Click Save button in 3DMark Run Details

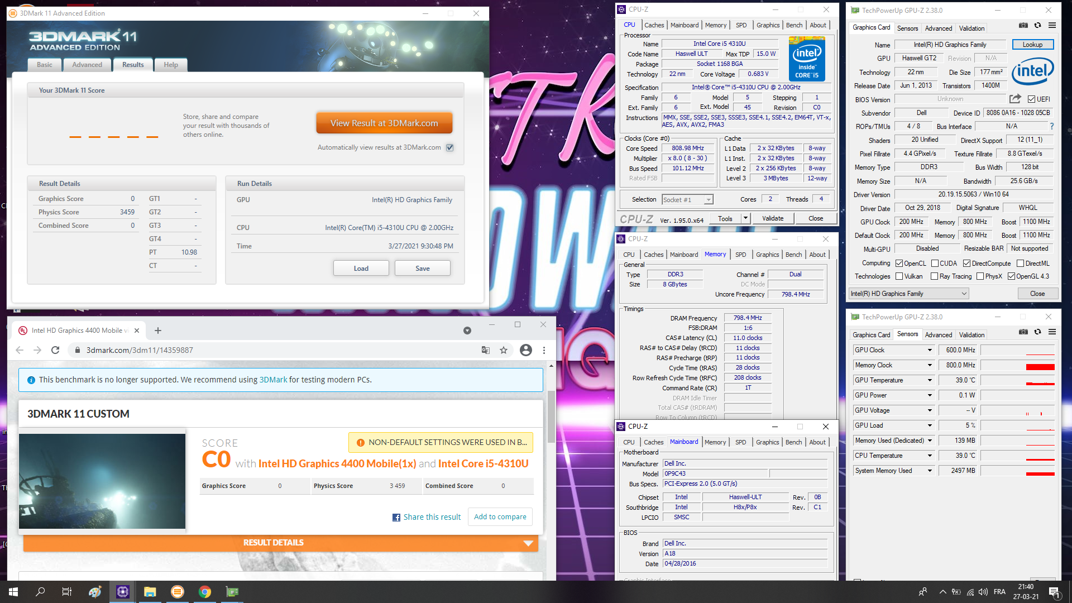(423, 269)
